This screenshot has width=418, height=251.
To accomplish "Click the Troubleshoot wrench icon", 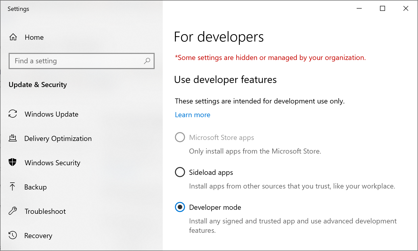I will [13, 211].
